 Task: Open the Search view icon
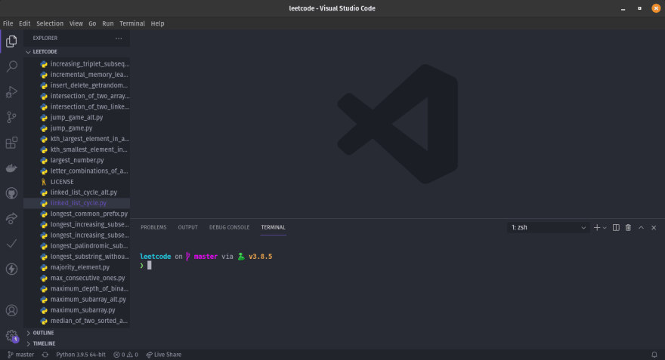tap(11, 66)
